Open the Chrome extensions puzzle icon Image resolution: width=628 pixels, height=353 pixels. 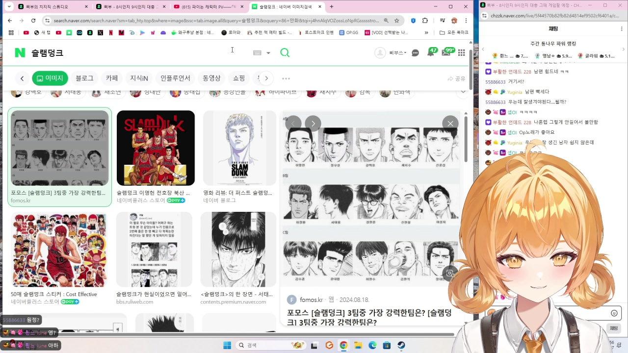[x=425, y=21]
